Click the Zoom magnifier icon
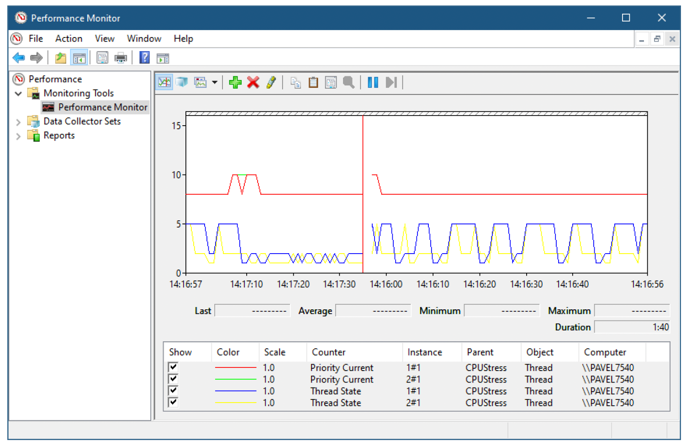 coord(349,82)
